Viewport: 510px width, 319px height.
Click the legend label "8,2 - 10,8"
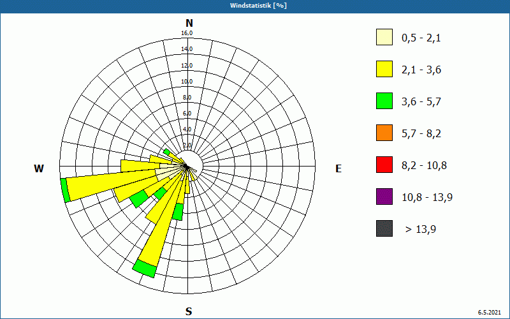tap(424, 166)
